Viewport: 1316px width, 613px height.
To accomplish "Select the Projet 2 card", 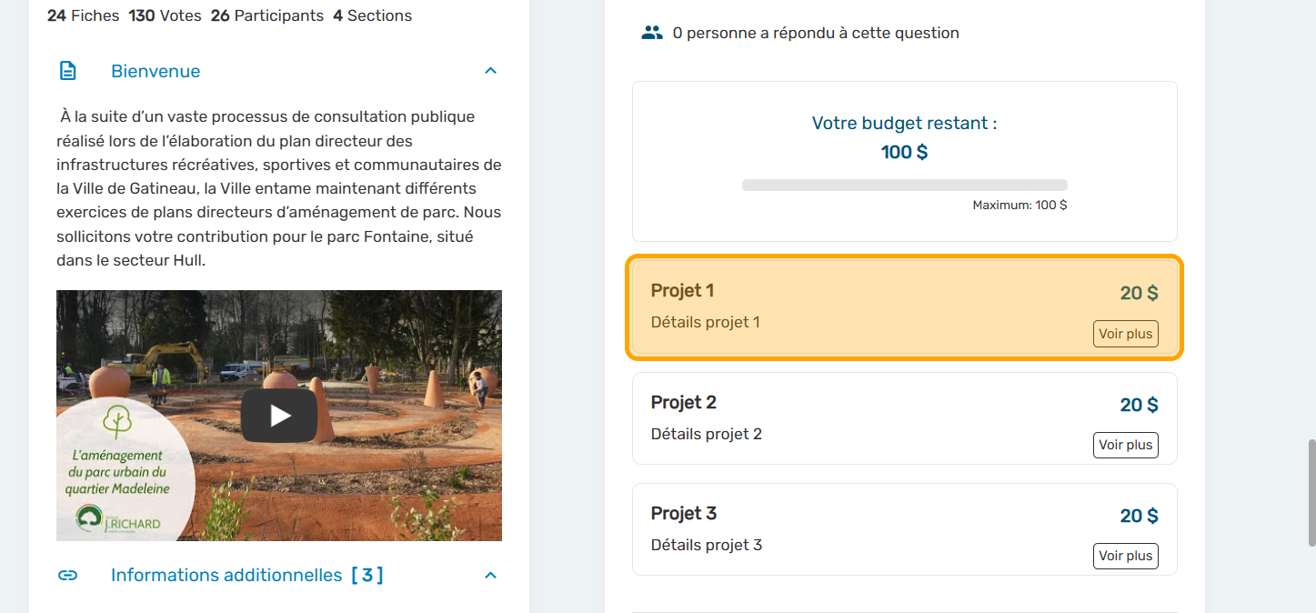I will (x=864, y=417).
